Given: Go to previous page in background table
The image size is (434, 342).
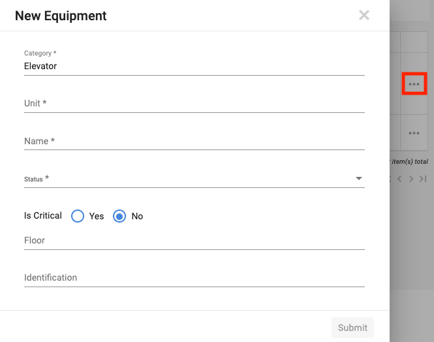Looking at the screenshot, I should [x=399, y=179].
